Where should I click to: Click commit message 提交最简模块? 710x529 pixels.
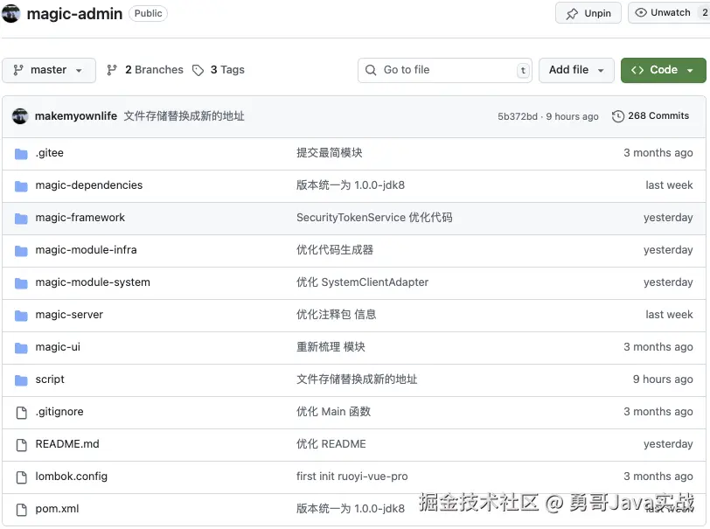pos(329,153)
